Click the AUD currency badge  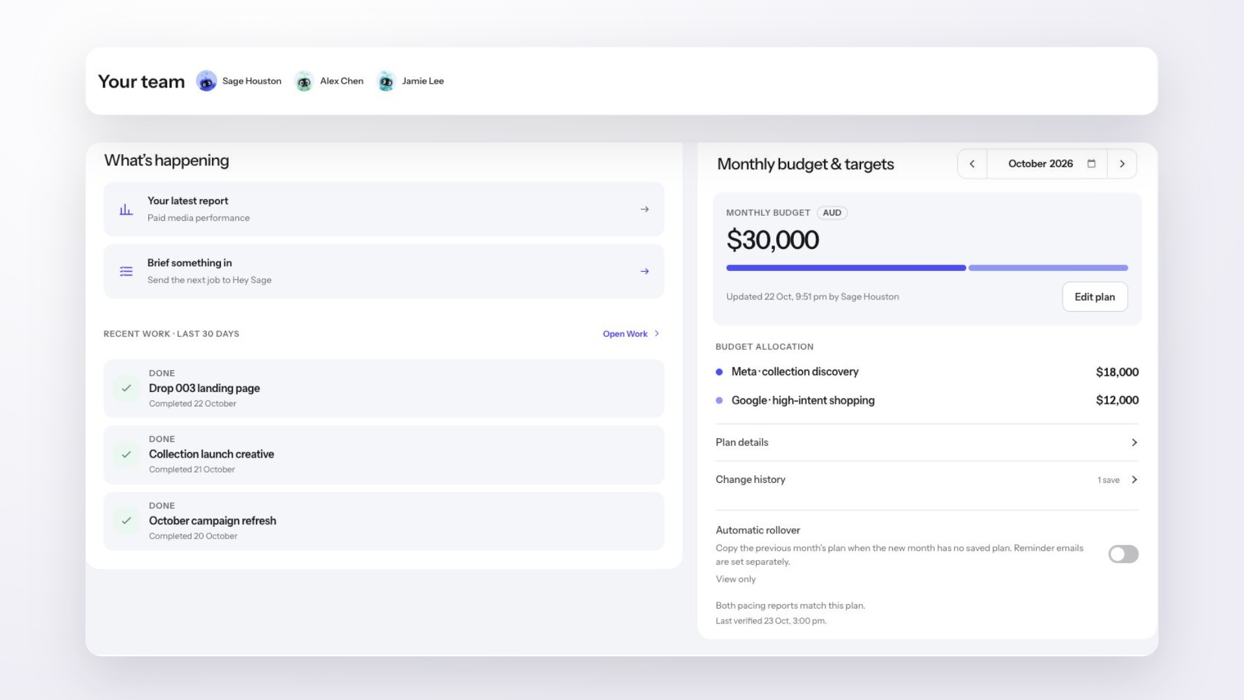click(832, 213)
